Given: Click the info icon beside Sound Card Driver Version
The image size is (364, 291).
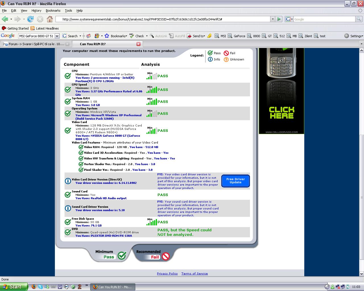Looking at the screenshot, I should coord(68,208).
